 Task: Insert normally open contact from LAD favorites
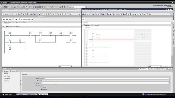[4, 19]
